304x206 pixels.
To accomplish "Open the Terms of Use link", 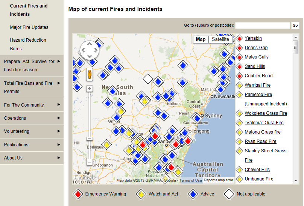I will pyautogui.click(x=190, y=180).
